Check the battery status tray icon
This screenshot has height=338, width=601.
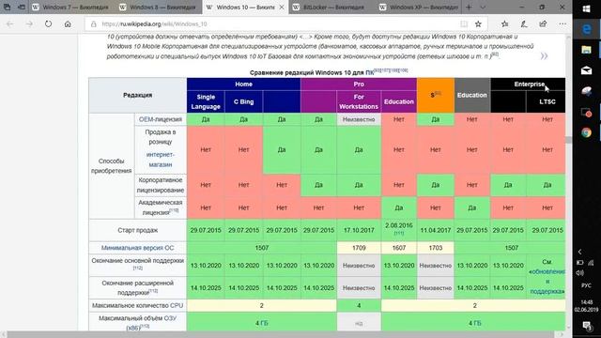pyautogui.click(x=580, y=263)
